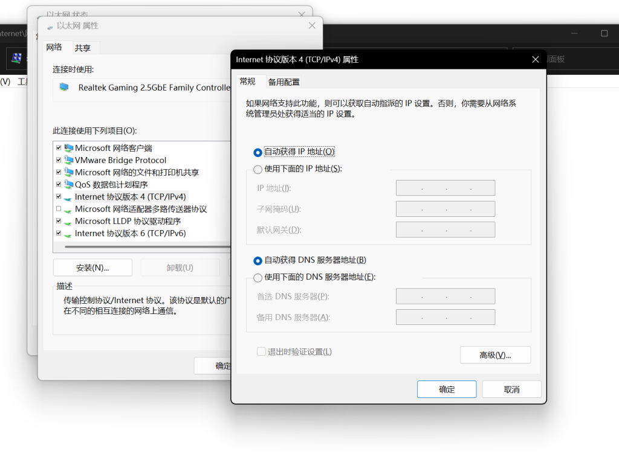Open the 备用配置 tab
Screen dimensions: 619x468
284,81
